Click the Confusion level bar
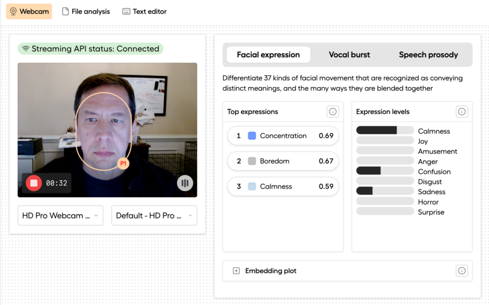Screen dimensions: 489x305 pyautogui.click(x=385, y=170)
